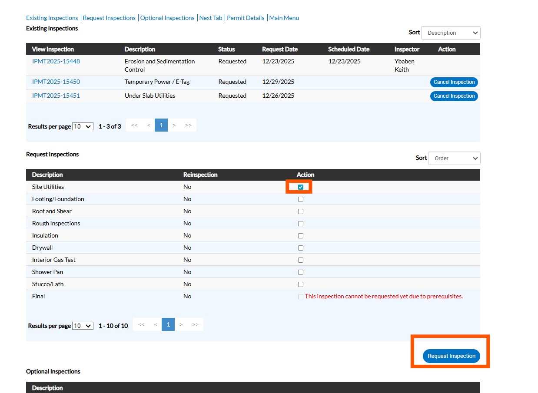This screenshot has height=393, width=538.
Task: Cancel the Temporary Power / E-Tag inspection
Action: [454, 82]
